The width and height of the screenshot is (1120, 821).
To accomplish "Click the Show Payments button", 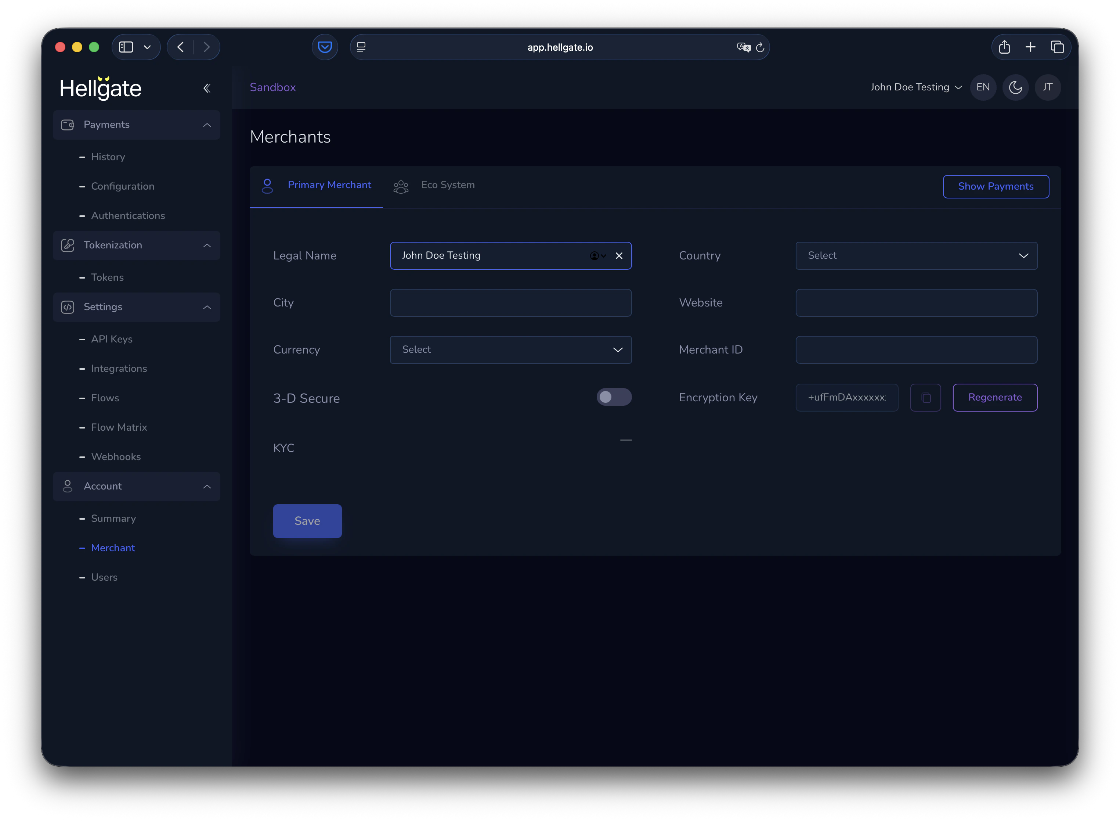I will click(x=996, y=186).
